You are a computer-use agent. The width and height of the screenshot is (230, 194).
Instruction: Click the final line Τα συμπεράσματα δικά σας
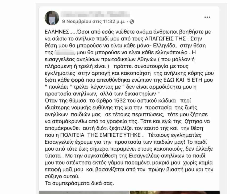point(79,183)
